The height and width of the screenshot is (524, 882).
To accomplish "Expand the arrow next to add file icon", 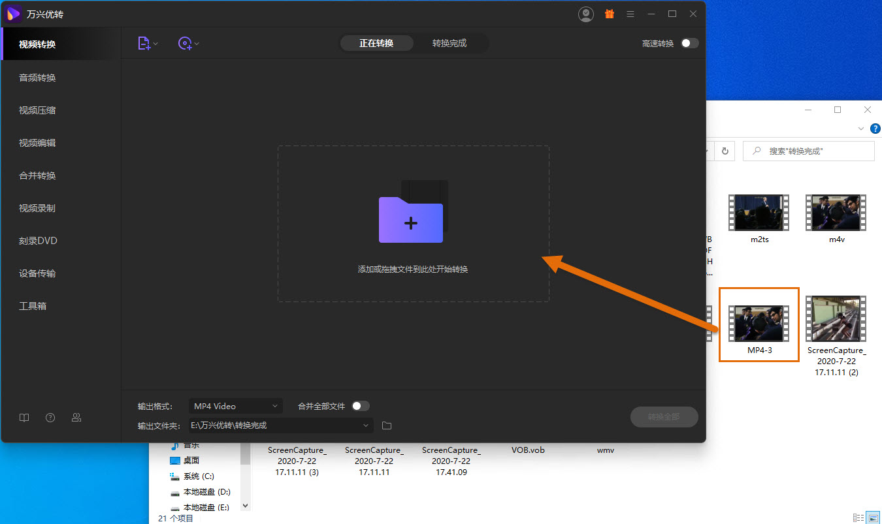I will click(155, 44).
